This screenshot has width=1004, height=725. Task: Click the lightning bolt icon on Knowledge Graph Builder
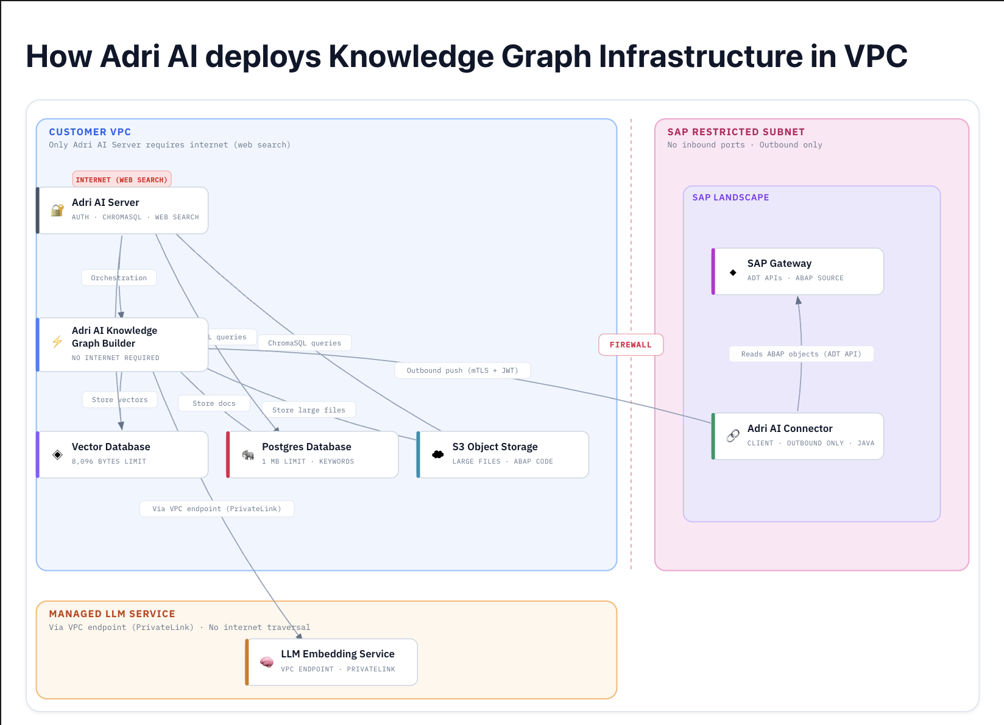point(57,342)
